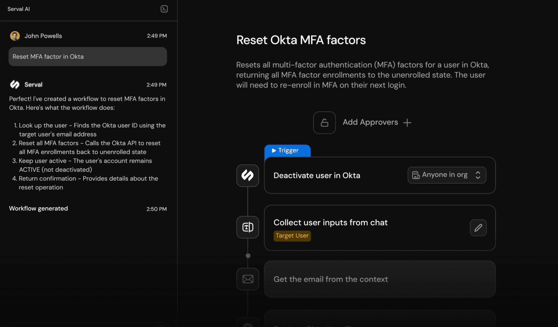Click the Serval logo beside the assistant reply
The width and height of the screenshot is (558, 327).
coord(15,85)
